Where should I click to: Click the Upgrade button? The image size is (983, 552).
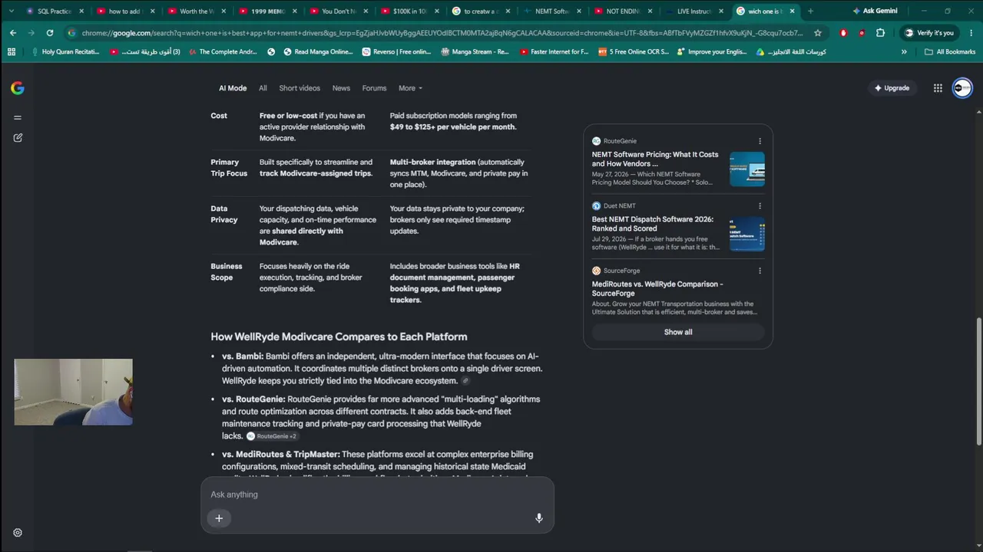pyautogui.click(x=892, y=88)
